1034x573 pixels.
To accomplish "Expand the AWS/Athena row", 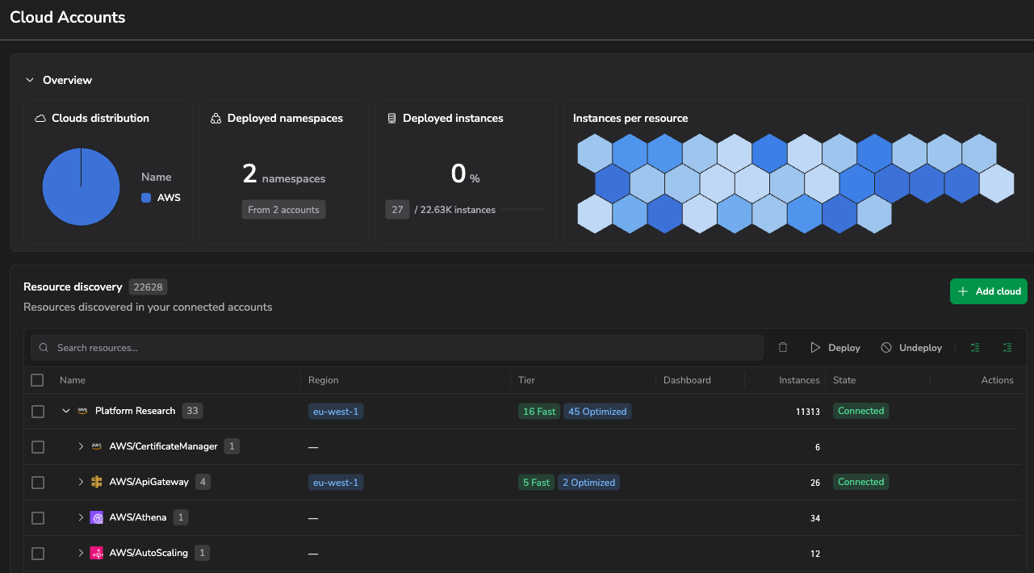I will (x=81, y=517).
